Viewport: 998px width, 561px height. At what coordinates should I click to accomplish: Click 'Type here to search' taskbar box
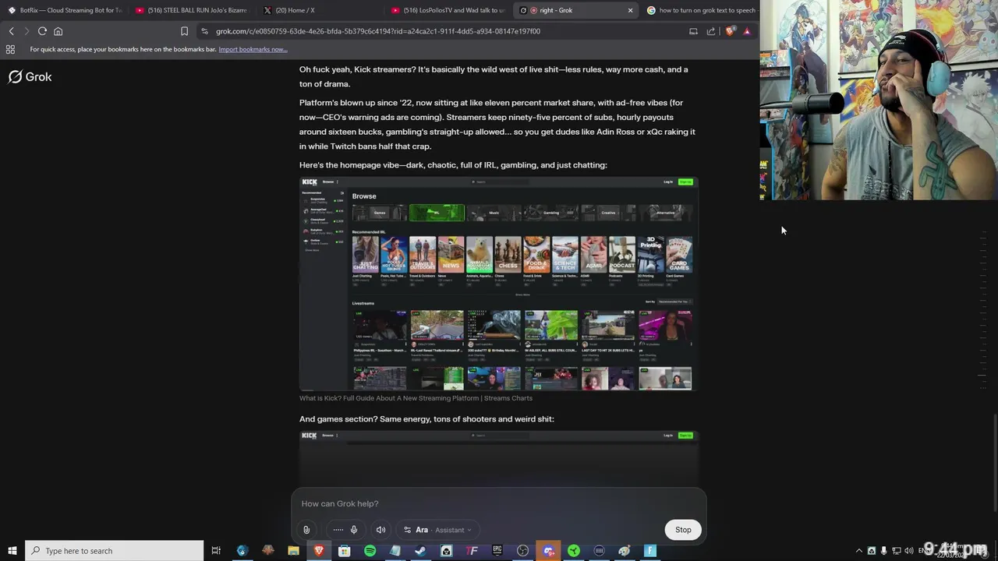[114, 551]
